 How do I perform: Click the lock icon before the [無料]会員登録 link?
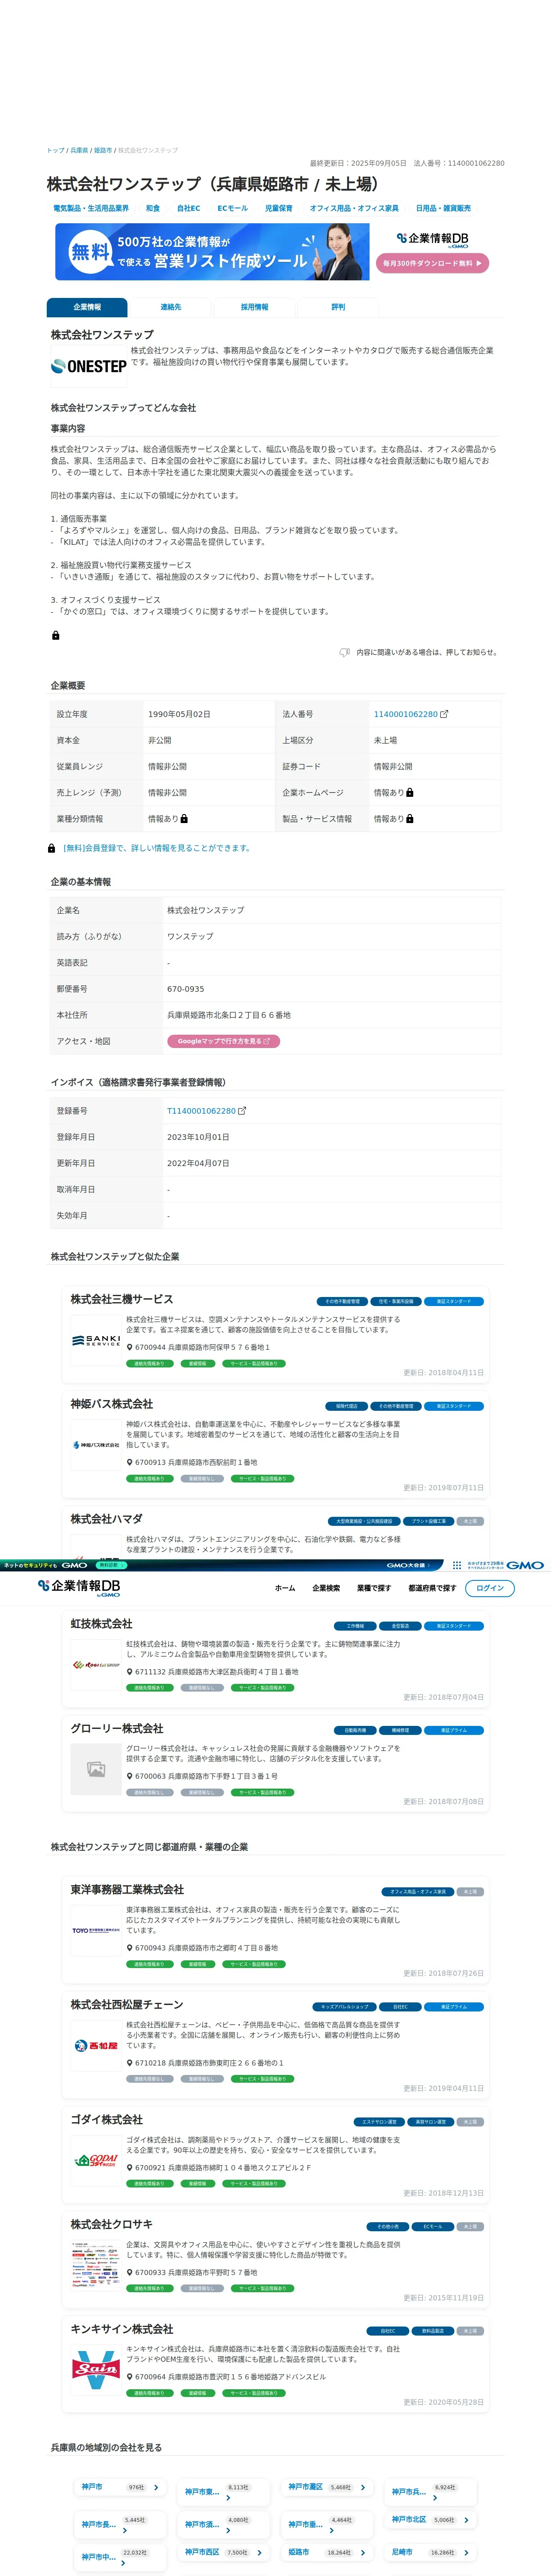coord(52,848)
